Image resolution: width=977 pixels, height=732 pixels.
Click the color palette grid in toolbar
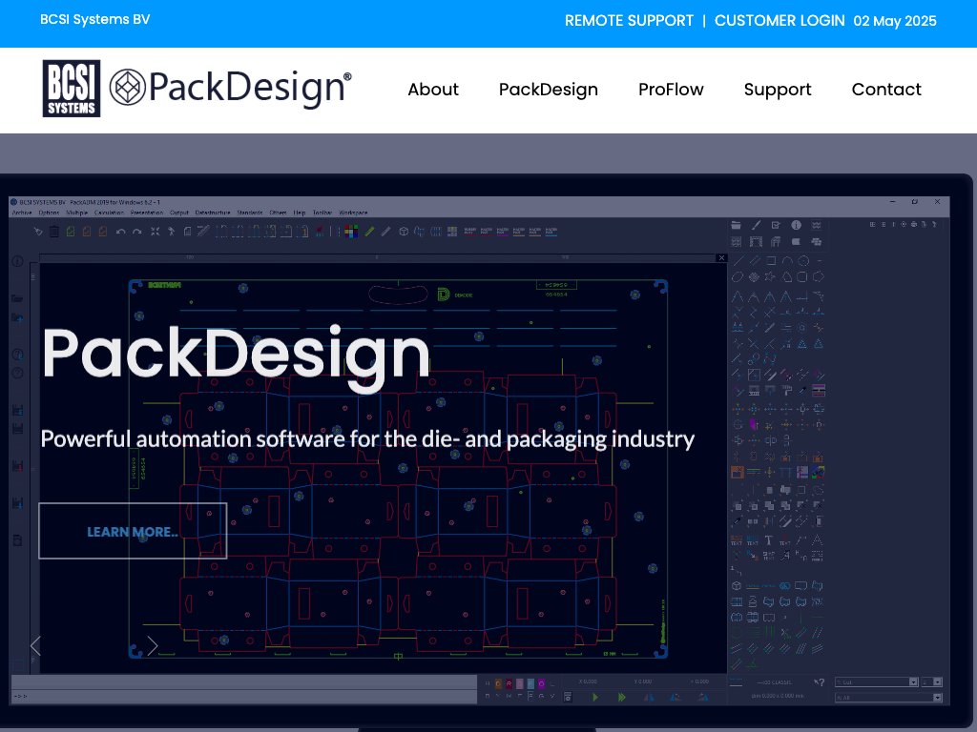pos(351,231)
